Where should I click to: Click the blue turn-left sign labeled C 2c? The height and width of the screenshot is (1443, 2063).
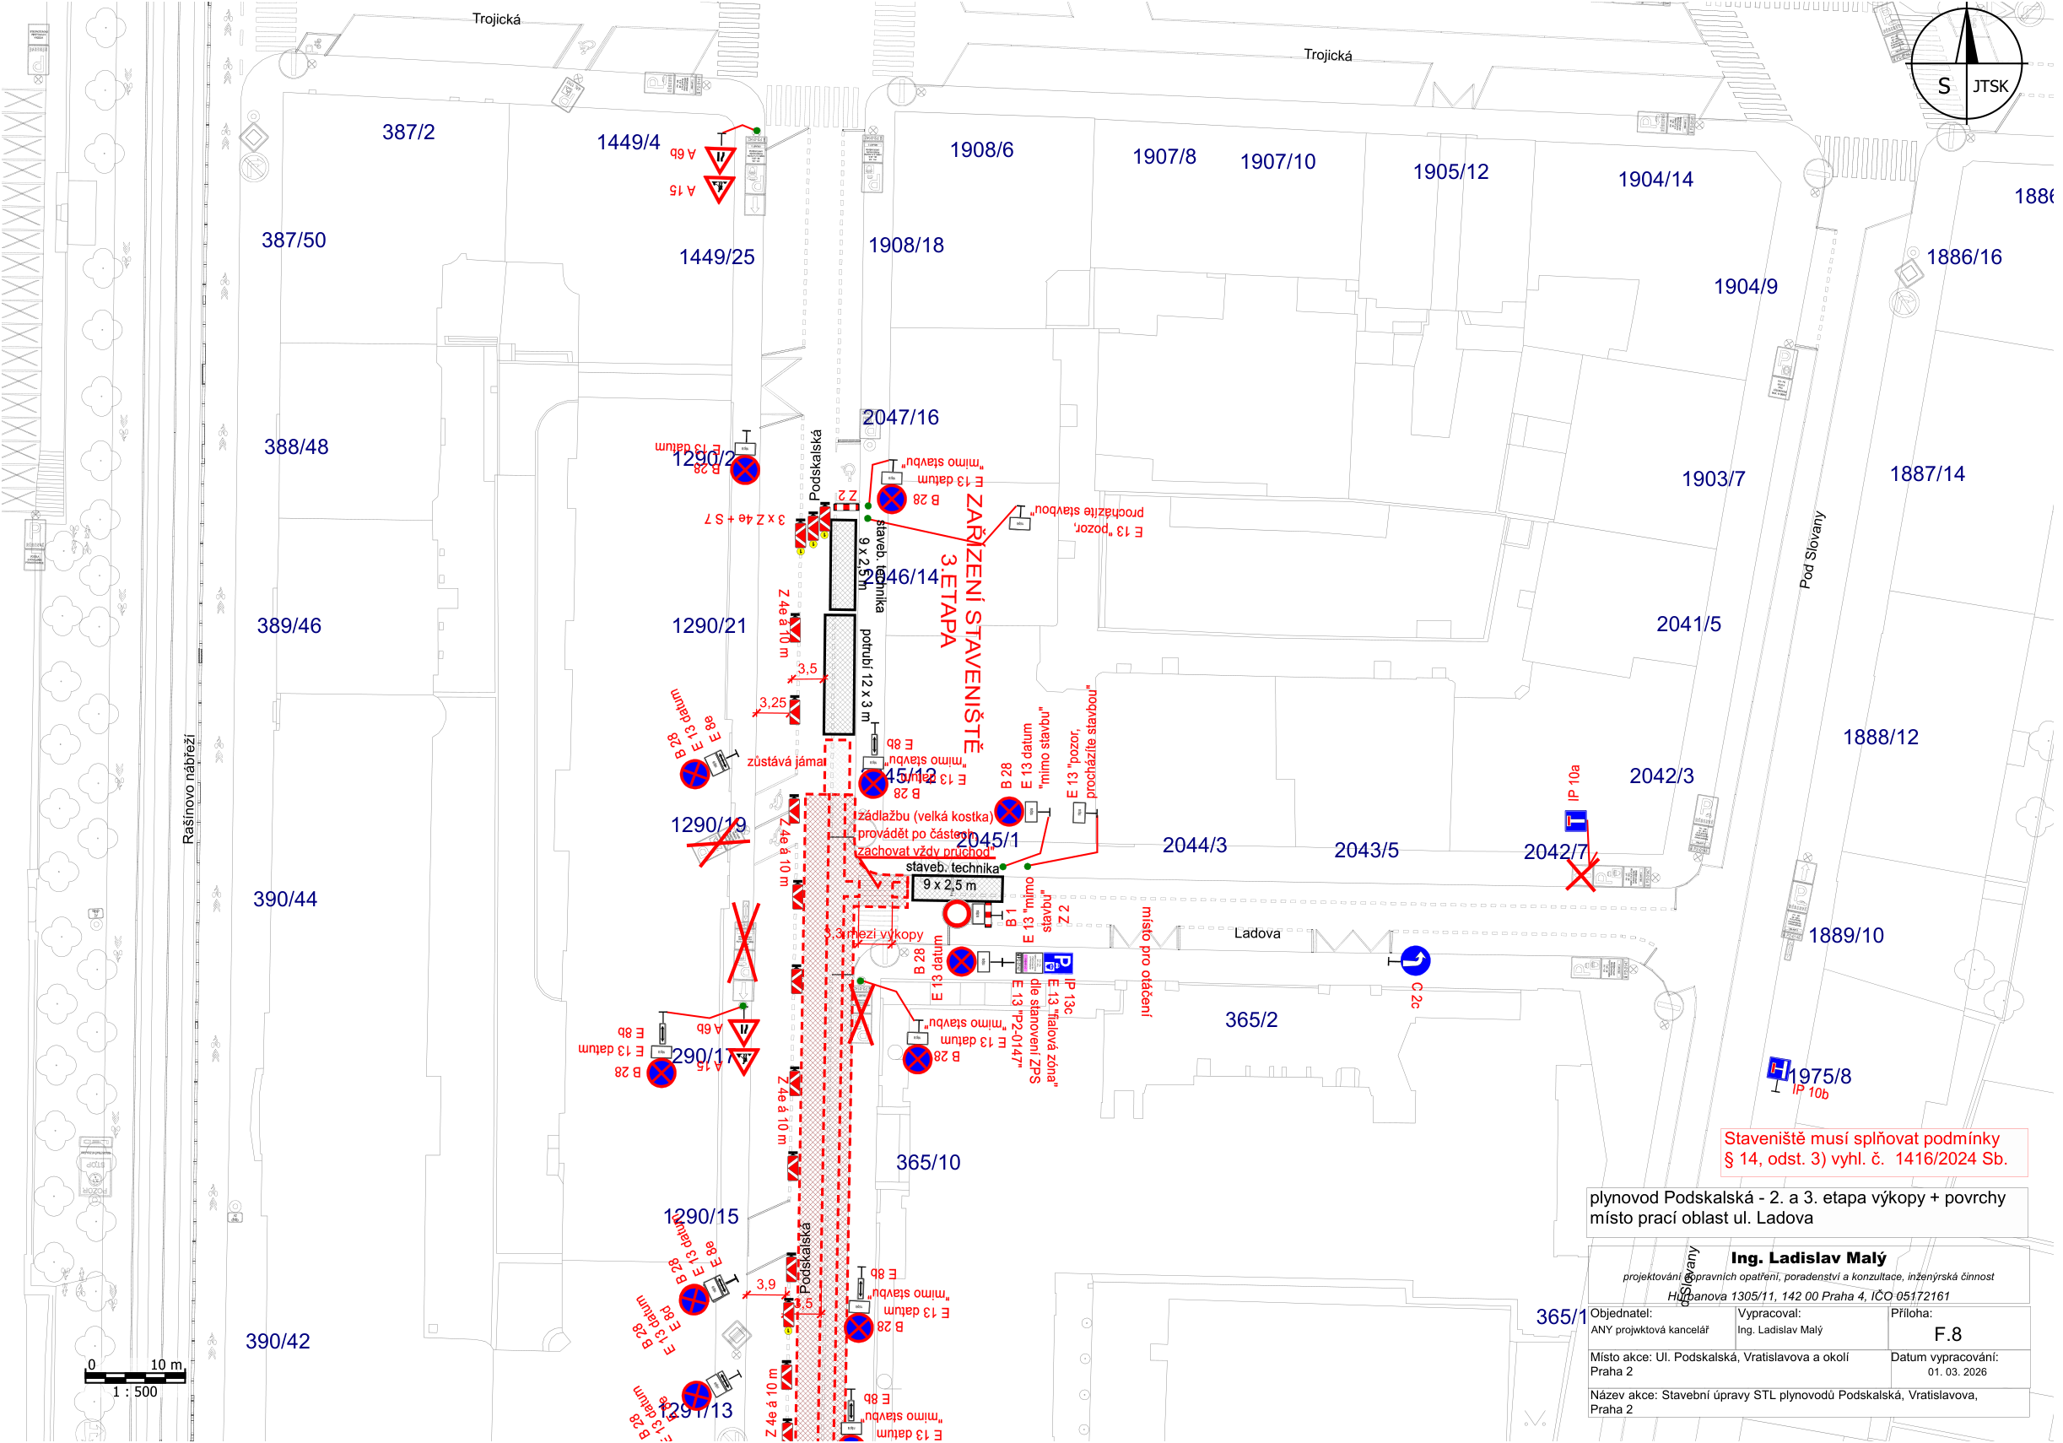pos(1415,960)
